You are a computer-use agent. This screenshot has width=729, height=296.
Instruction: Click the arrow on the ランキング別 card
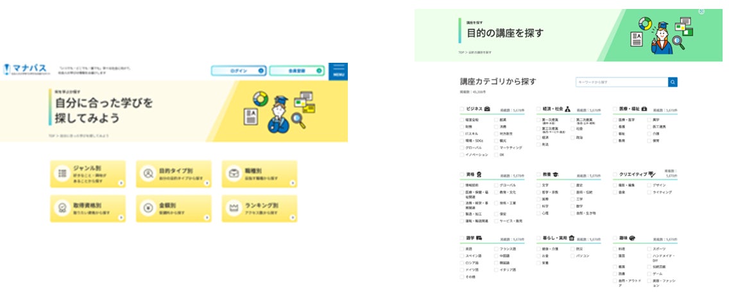tap(293, 217)
